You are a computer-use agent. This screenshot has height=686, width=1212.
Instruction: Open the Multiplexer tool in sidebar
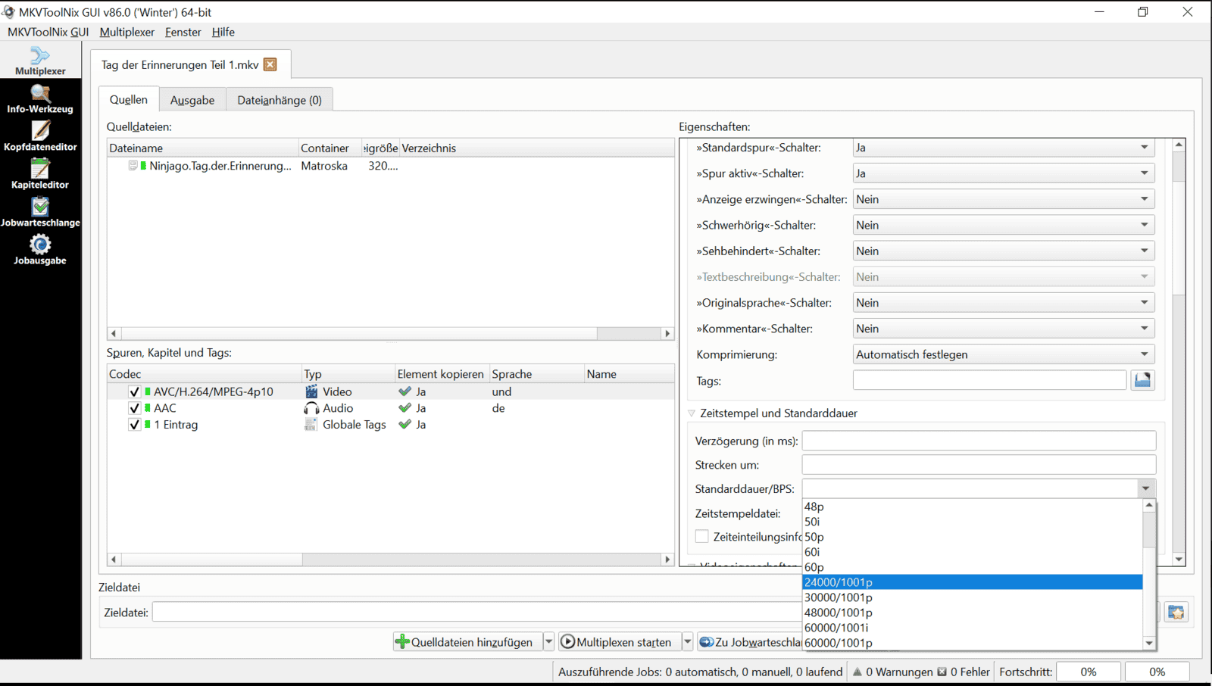tap(40, 61)
